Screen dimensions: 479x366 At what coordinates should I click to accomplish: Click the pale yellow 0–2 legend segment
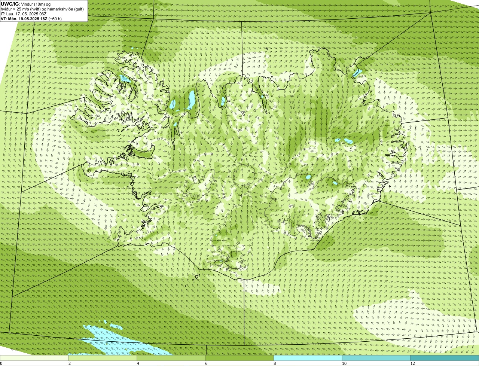(x=34, y=358)
